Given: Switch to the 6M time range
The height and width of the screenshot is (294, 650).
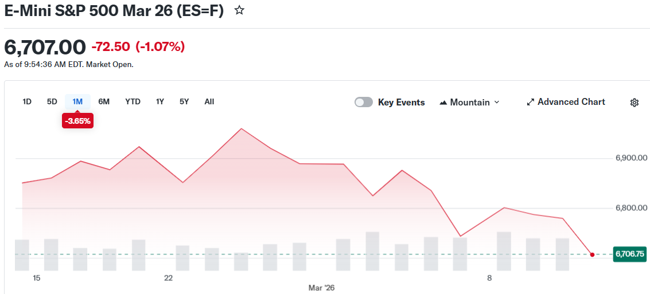Looking at the screenshot, I should click(x=104, y=101).
